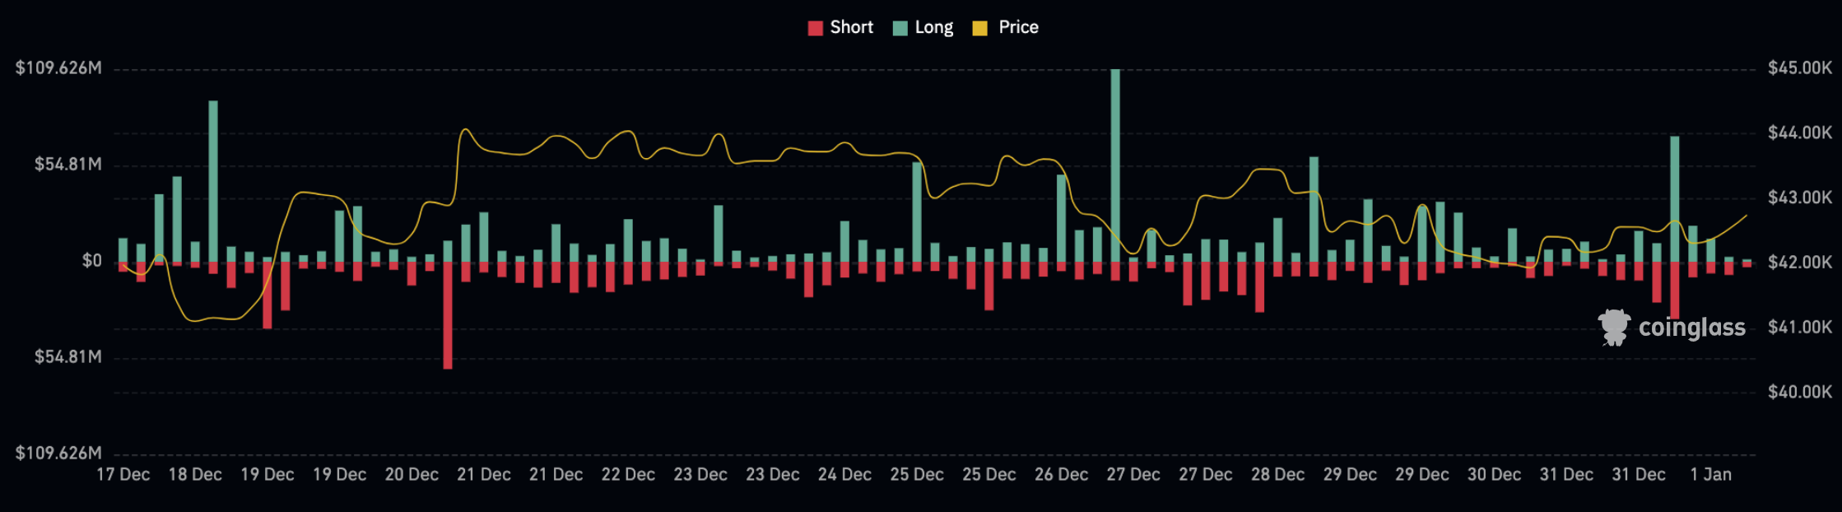
Task: Click the "22 Dec" date label
Action: click(x=628, y=475)
